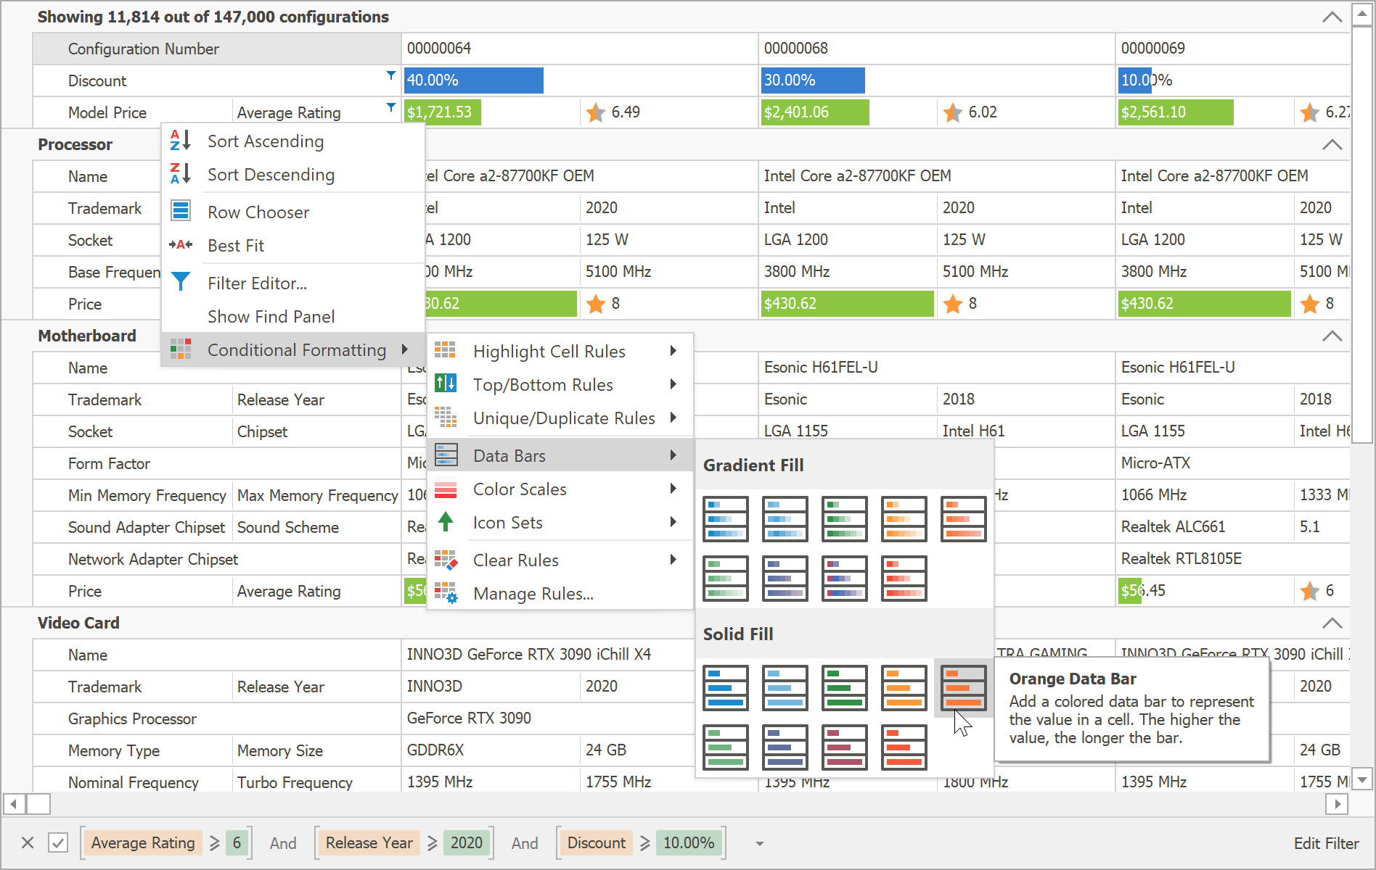Click the horizontal scrollbar right arrow
Viewport: 1376px width, 870px height.
pos(1336,803)
